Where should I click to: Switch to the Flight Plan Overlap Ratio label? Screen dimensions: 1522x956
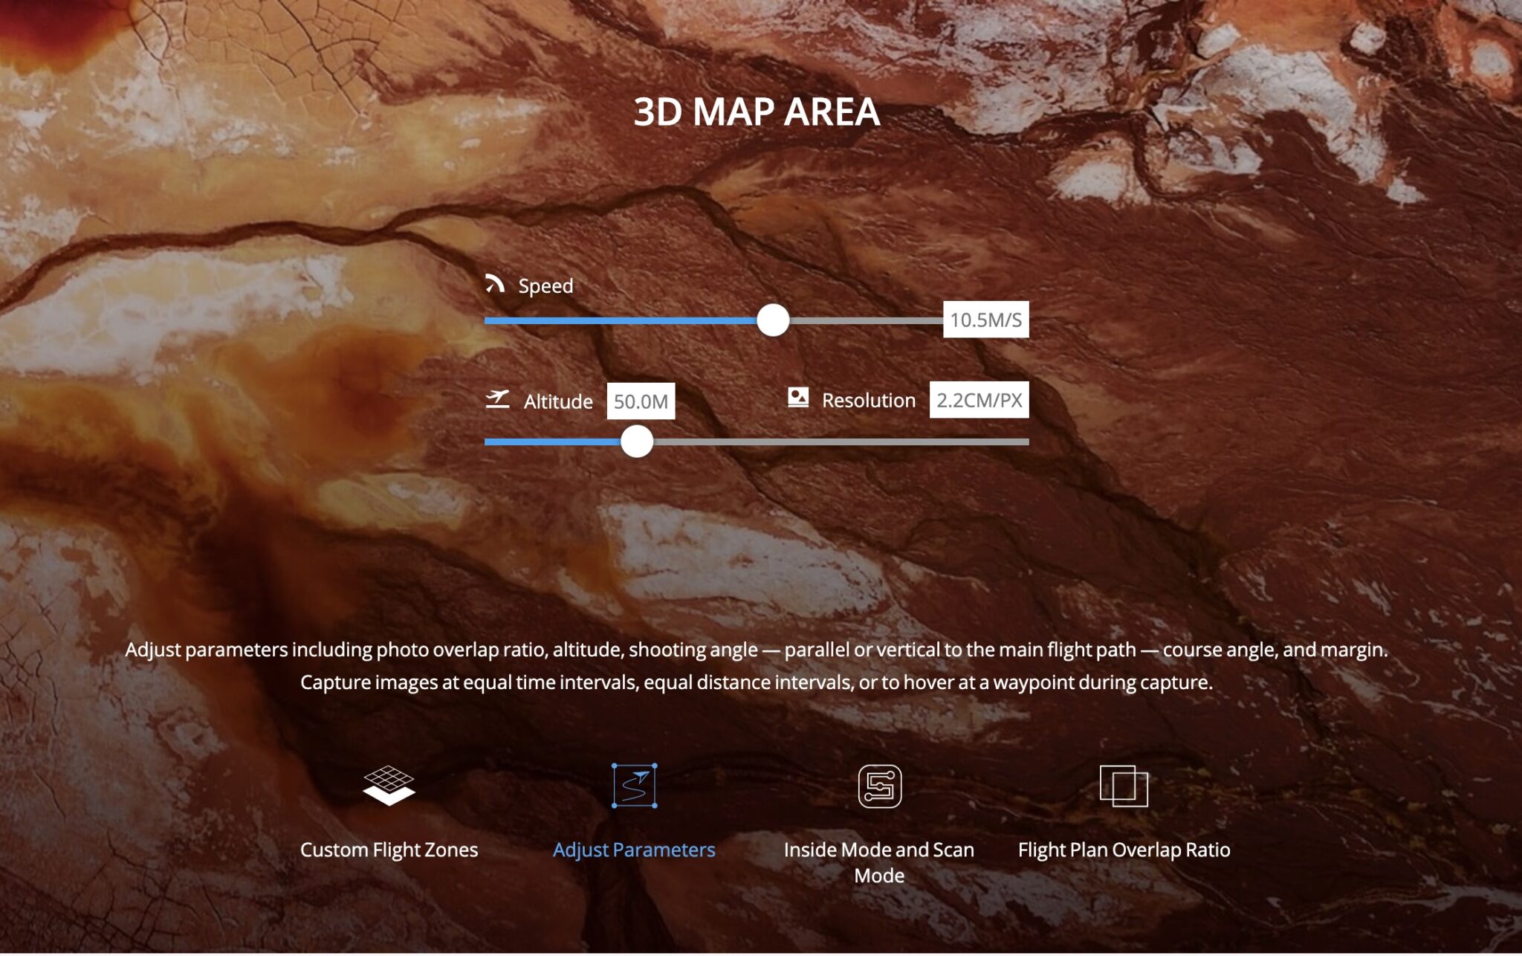pos(1124,850)
